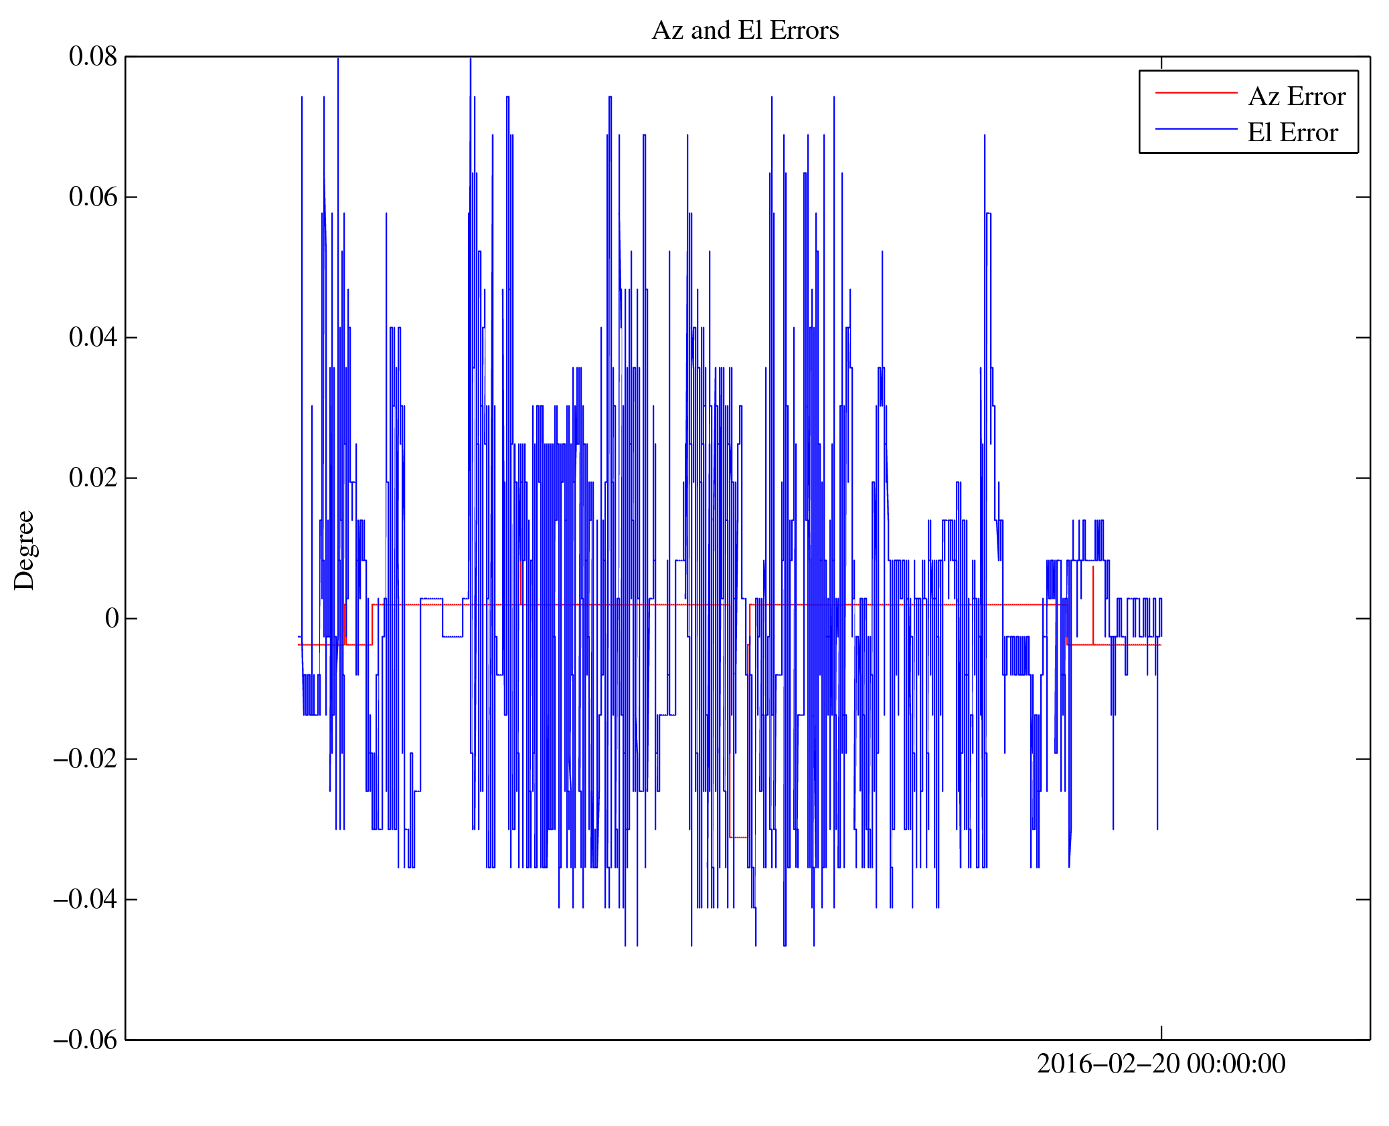
Task: Click the right-side tick mark at 0.06 level
Action: pyautogui.click(x=1362, y=197)
